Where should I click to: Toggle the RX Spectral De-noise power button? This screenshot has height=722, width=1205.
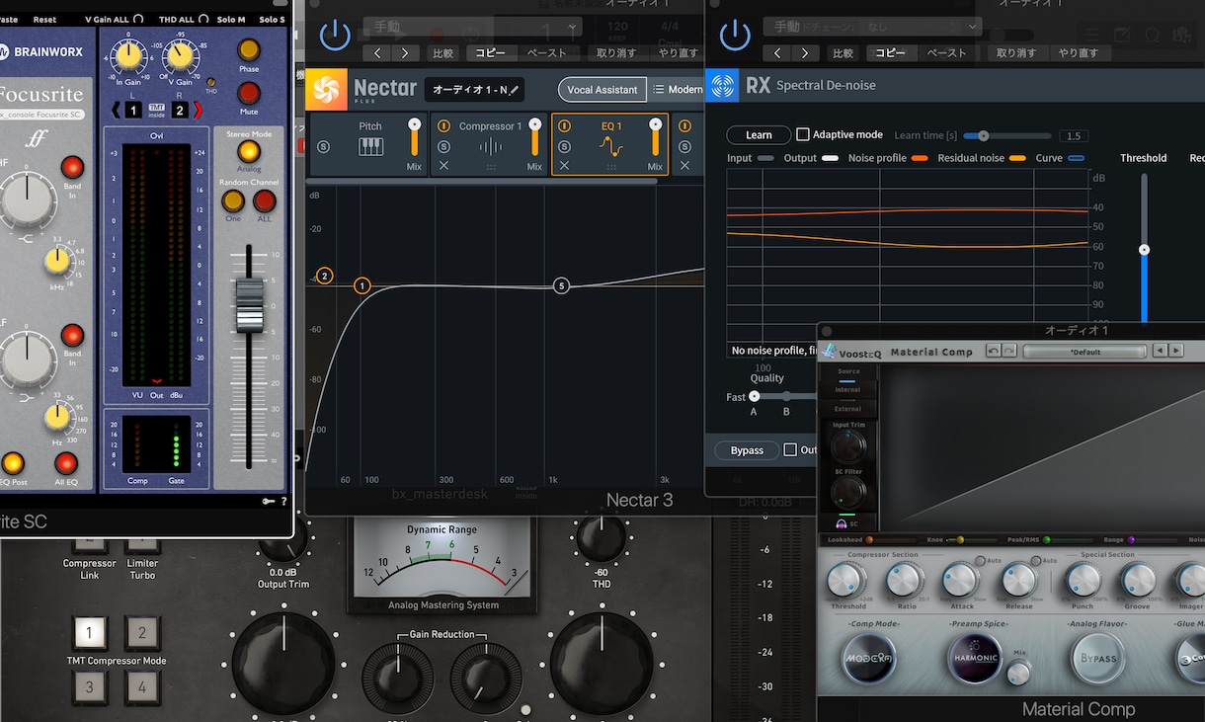click(734, 35)
